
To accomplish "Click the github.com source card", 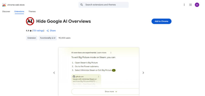I will click(86, 81).
